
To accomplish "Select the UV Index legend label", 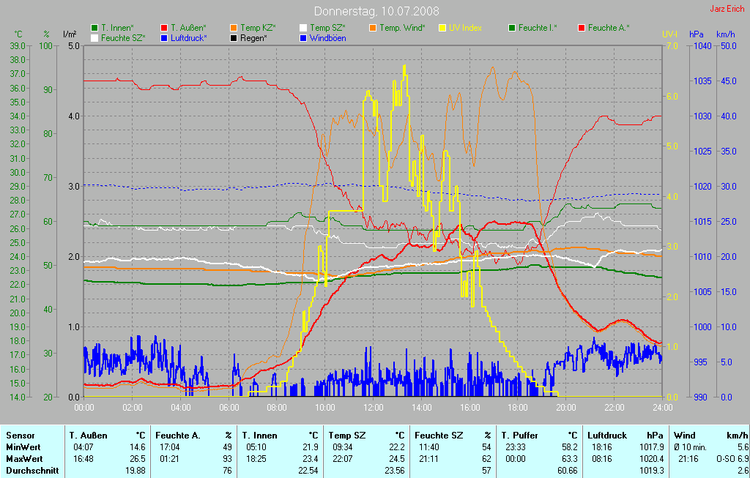I will [x=465, y=29].
